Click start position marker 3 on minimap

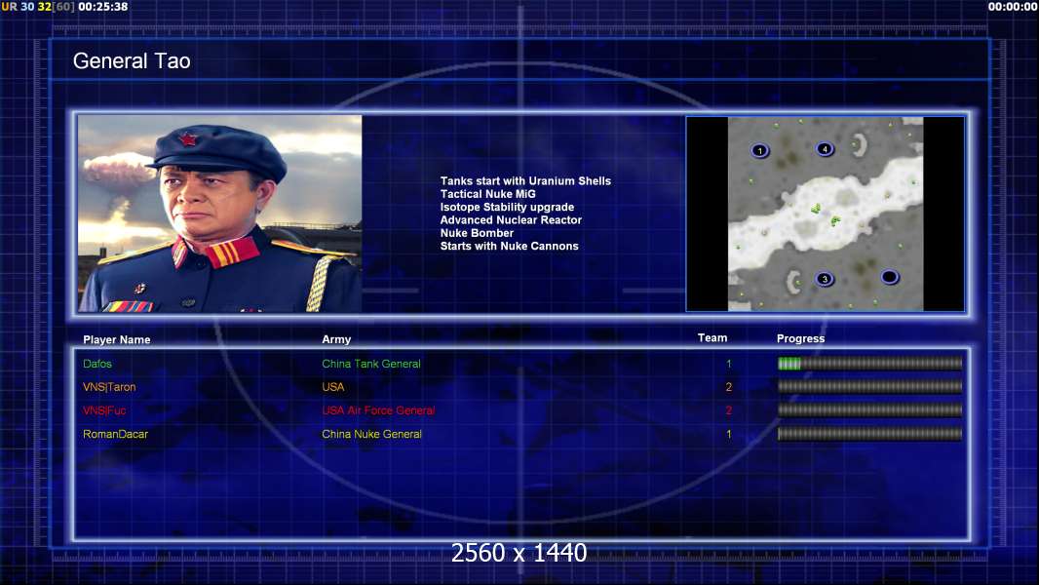[x=825, y=279]
